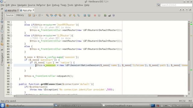
Task: Open the Window menu
Action: 79,5
